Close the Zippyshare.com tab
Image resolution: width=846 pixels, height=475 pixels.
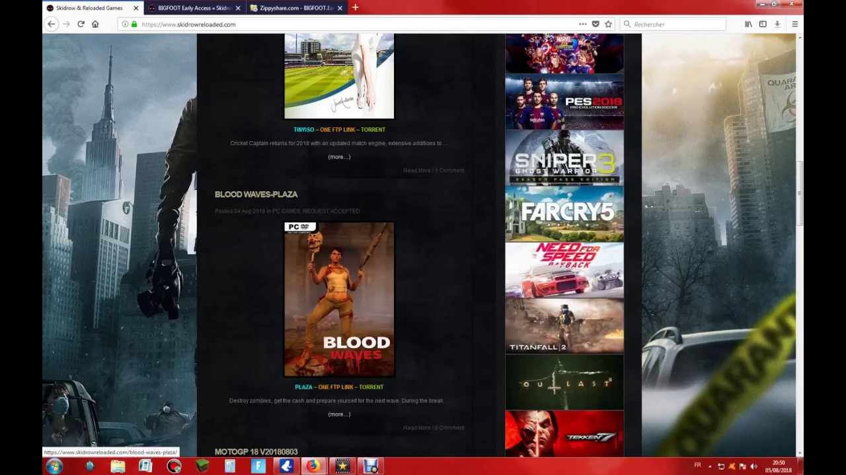point(340,8)
